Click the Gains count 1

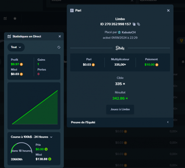pyautogui.click(x=38, y=64)
